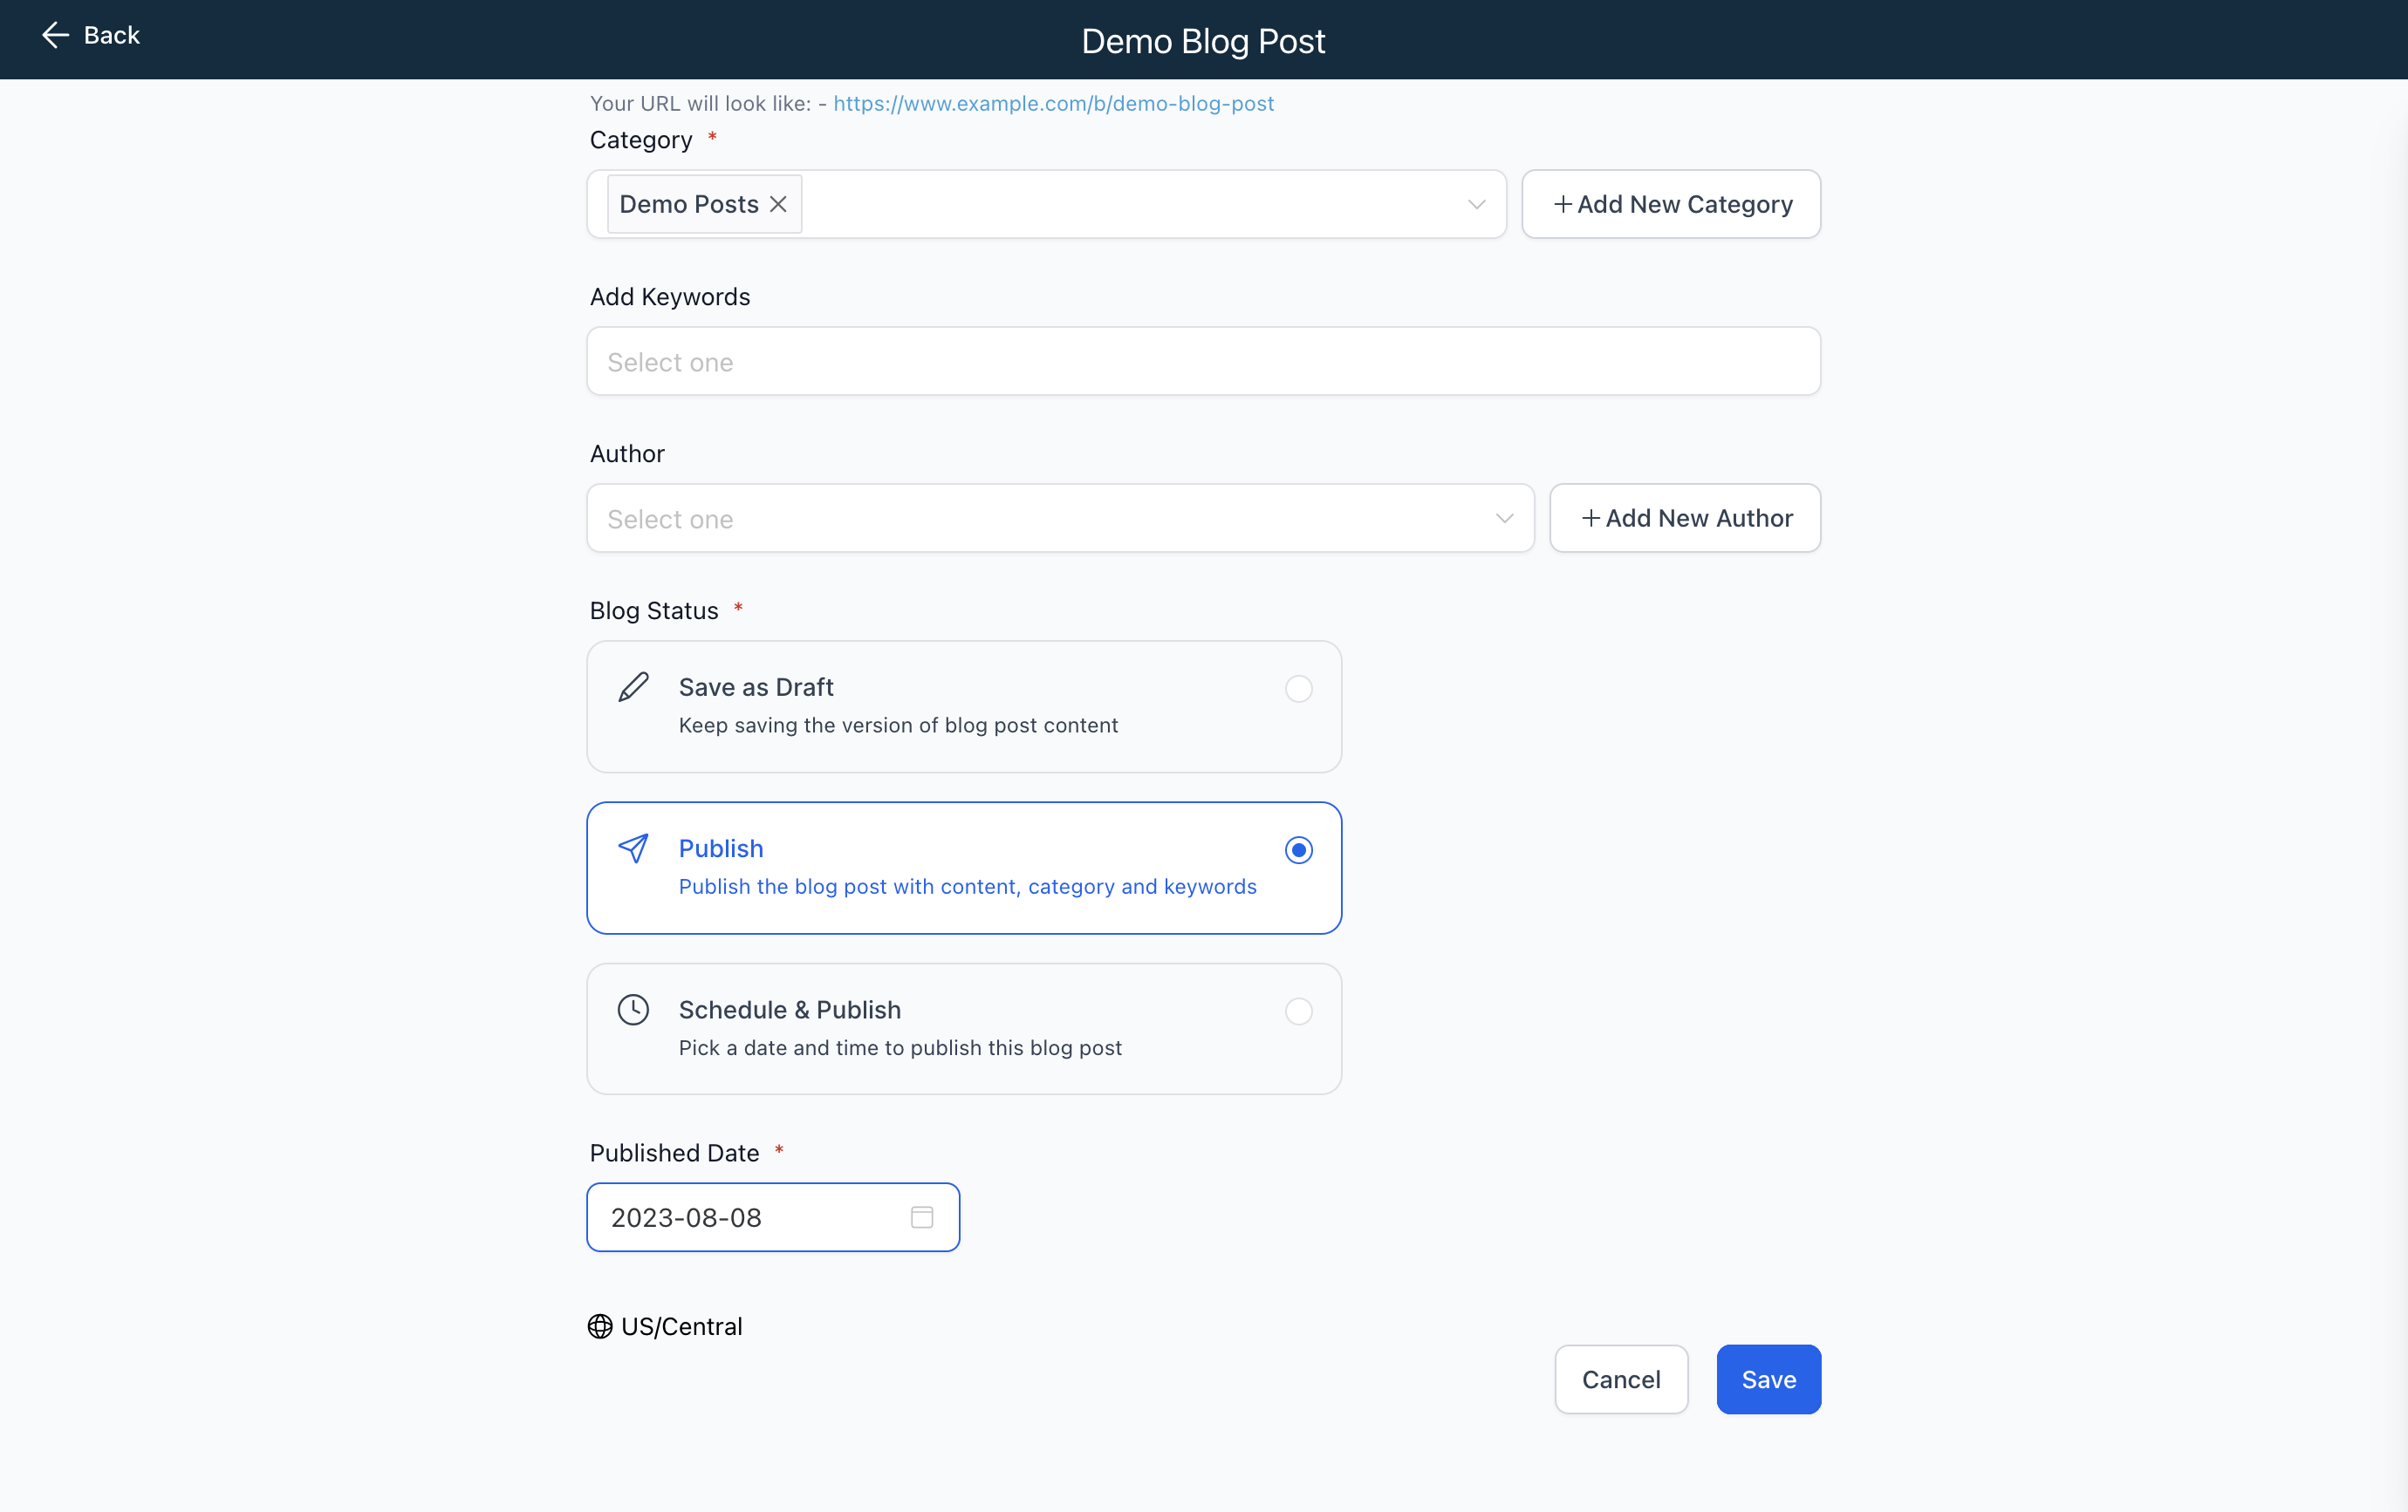2408x1512 pixels.
Task: Select the Publish radio button
Action: click(1299, 850)
